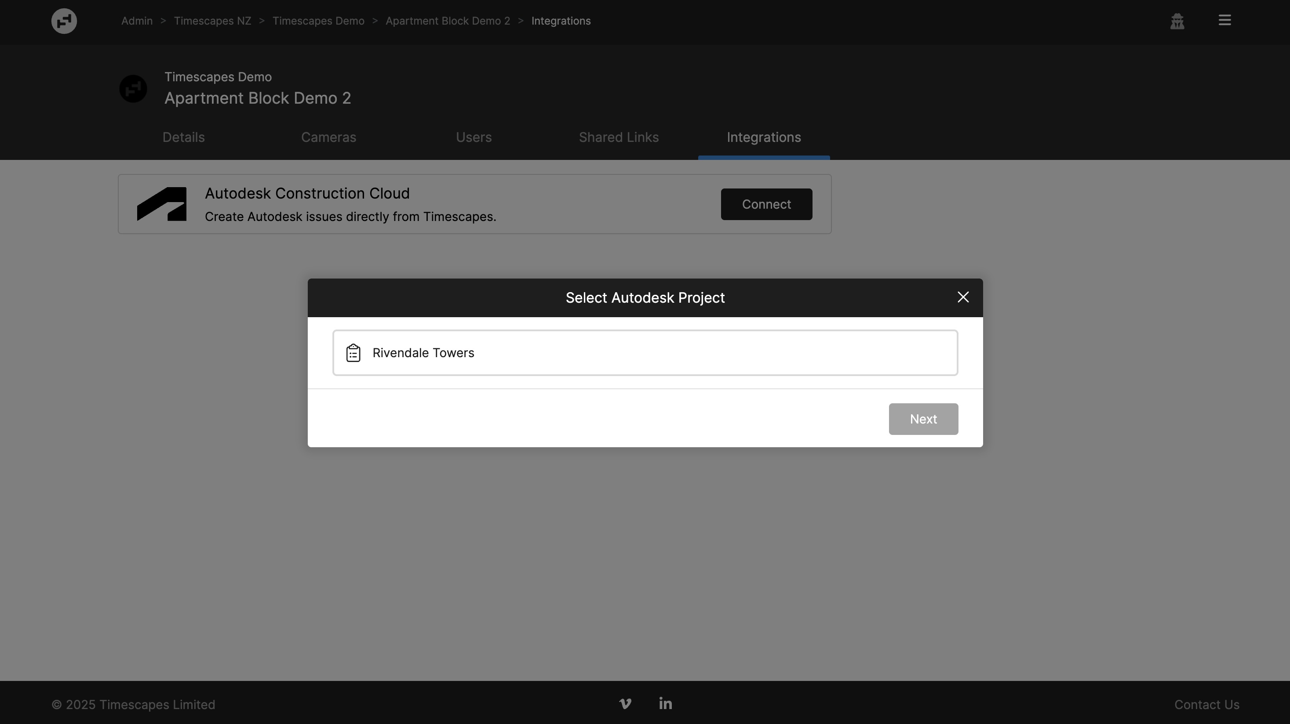Open the hamburger menu icon
The width and height of the screenshot is (1290, 724).
pyautogui.click(x=1224, y=21)
